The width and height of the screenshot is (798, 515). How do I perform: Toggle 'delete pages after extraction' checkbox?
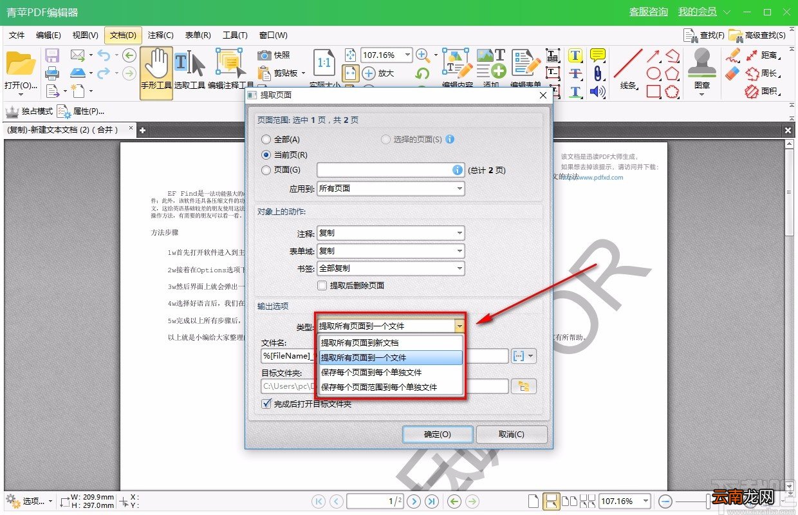(x=351, y=285)
